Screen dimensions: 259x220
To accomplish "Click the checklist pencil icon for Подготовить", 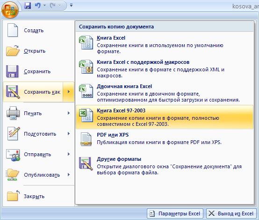I will (14, 134).
